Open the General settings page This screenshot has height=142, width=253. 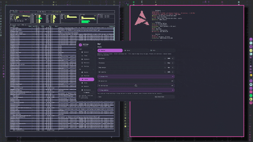tap(87, 52)
